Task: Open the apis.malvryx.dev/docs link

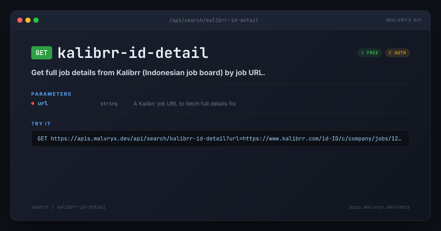Action: click(380, 207)
